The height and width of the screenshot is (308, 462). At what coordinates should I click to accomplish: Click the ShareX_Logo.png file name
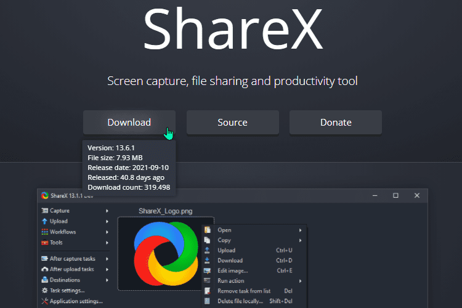click(x=166, y=211)
